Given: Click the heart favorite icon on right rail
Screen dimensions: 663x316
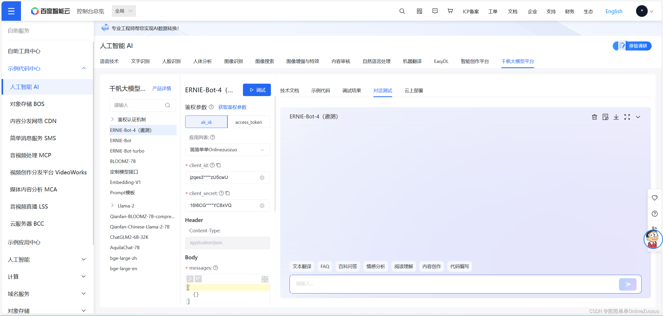Looking at the screenshot, I should point(654,198).
